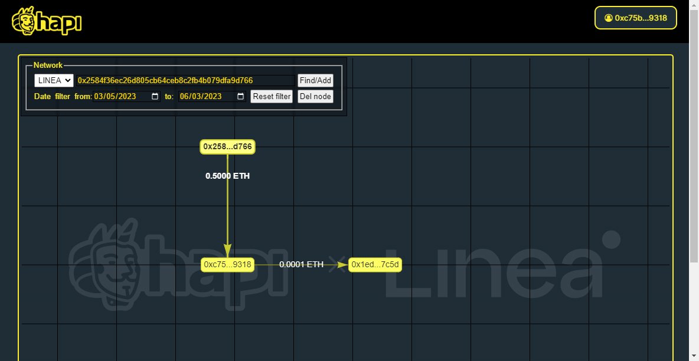Click the wallet address input field
Image resolution: width=699 pixels, height=361 pixels.
[x=185, y=81]
